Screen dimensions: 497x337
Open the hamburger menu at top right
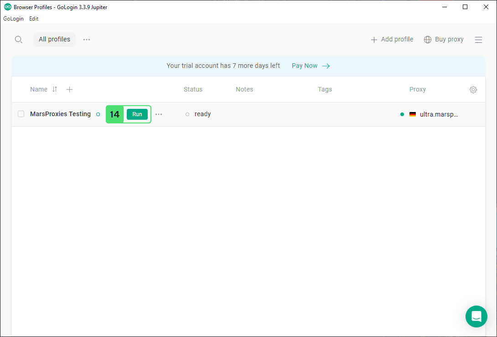click(x=478, y=40)
